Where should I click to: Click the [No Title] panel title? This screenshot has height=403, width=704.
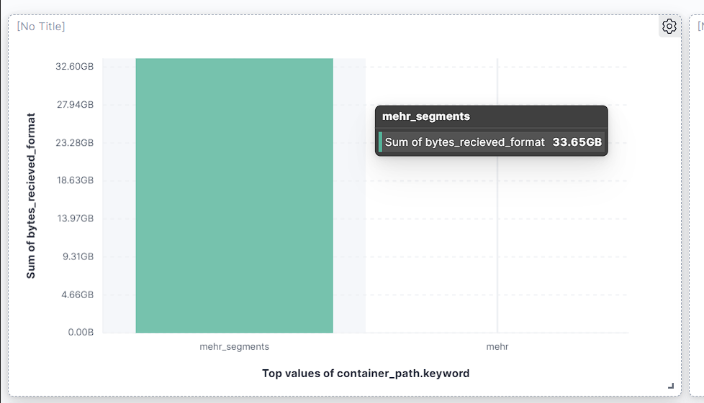[x=41, y=27]
